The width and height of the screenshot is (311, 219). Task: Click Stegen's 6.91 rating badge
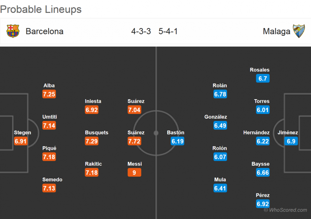[x=21, y=141]
